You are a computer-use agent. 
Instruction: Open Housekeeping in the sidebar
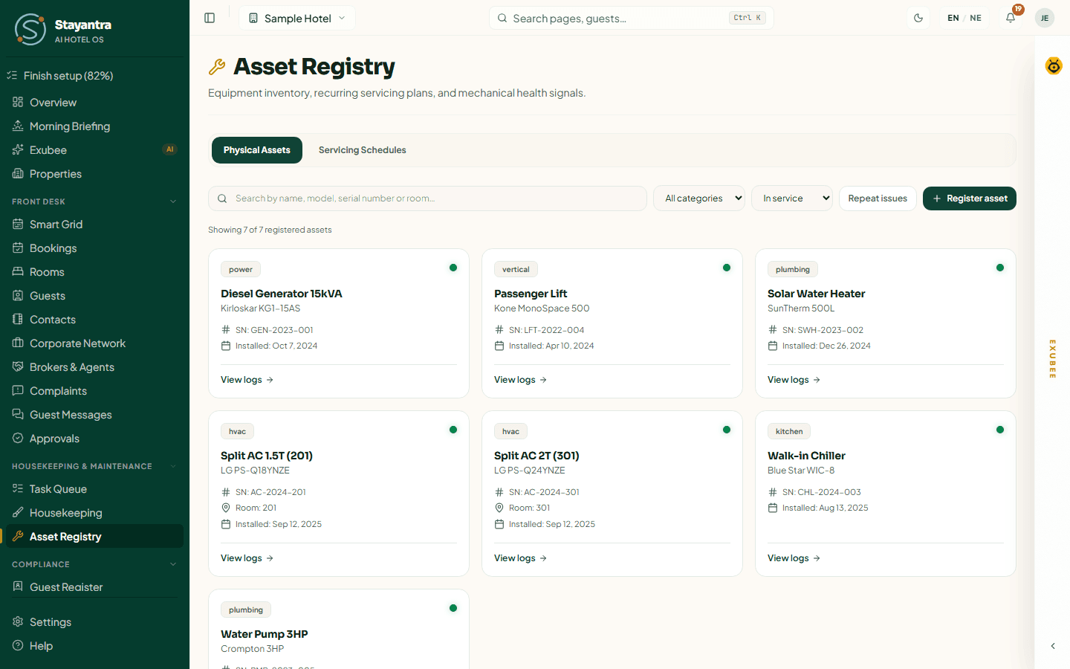coord(94,513)
